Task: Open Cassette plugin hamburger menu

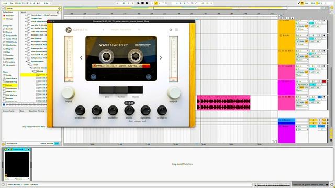Action: tap(176, 30)
